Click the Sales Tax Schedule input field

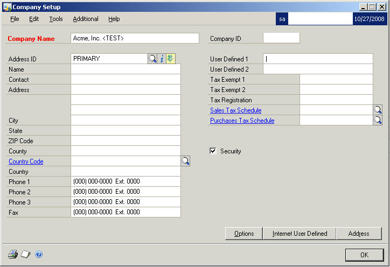[336, 110]
